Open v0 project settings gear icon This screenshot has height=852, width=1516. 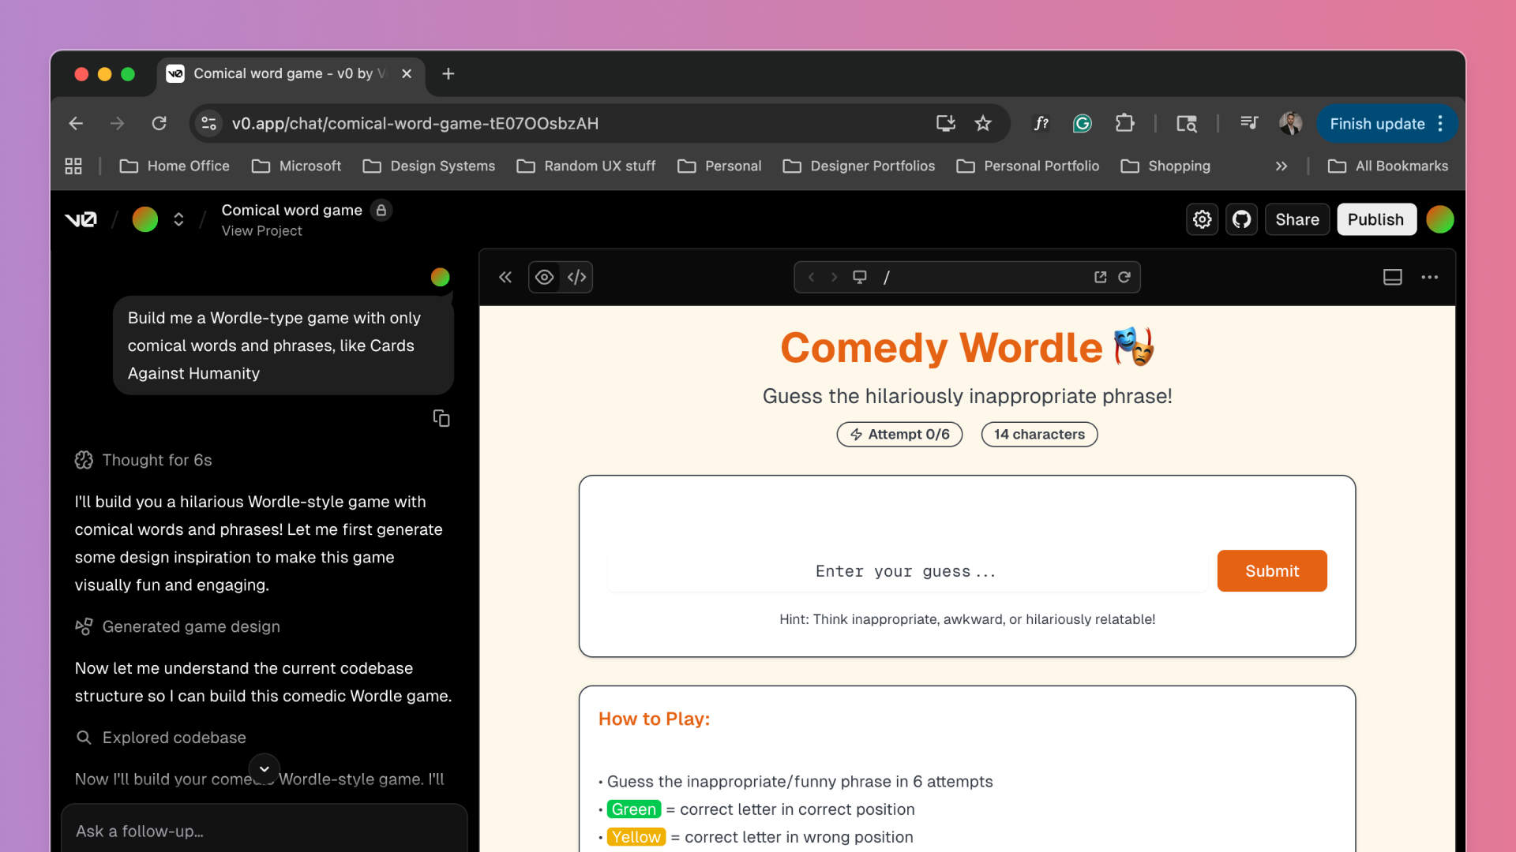[x=1202, y=219]
